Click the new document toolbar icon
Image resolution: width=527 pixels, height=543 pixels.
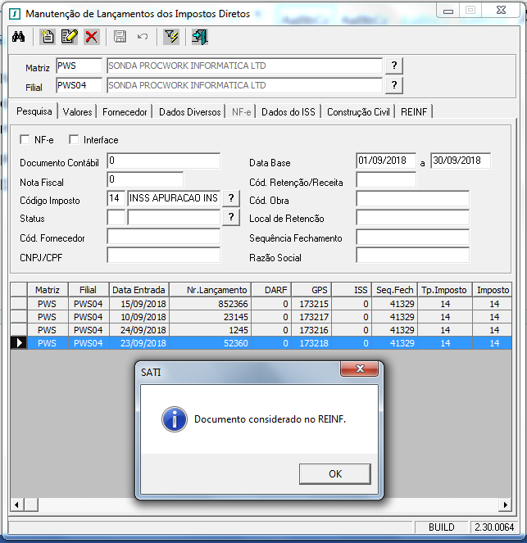(47, 37)
